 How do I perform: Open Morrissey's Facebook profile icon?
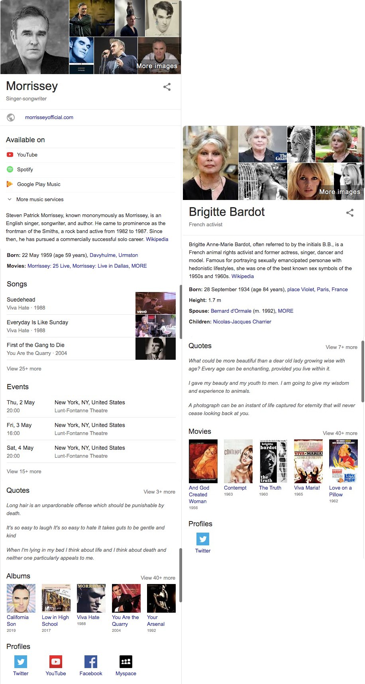91,662
